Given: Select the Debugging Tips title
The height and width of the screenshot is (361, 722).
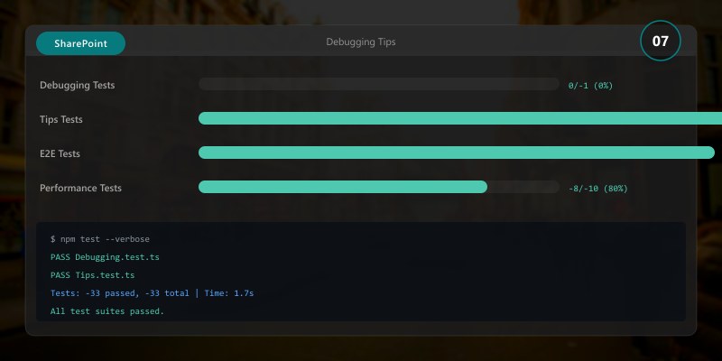Looking at the screenshot, I should (x=360, y=42).
